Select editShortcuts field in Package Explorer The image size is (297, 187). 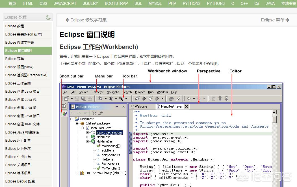(x=111, y=155)
